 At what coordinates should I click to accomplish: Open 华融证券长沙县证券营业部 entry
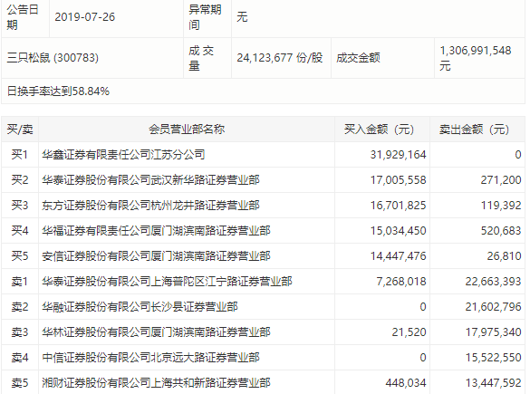click(140, 307)
